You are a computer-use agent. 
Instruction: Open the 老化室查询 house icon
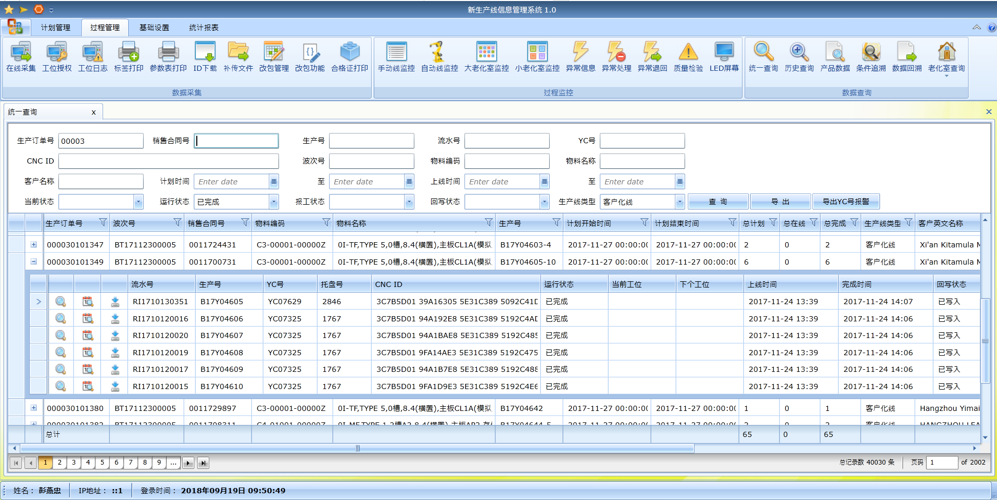pyautogui.click(x=946, y=57)
